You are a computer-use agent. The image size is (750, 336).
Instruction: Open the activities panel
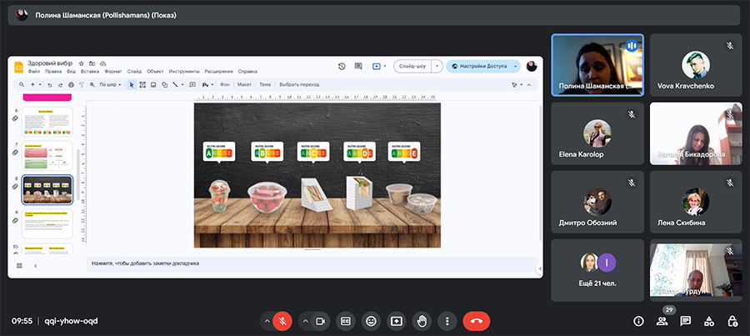click(x=709, y=321)
